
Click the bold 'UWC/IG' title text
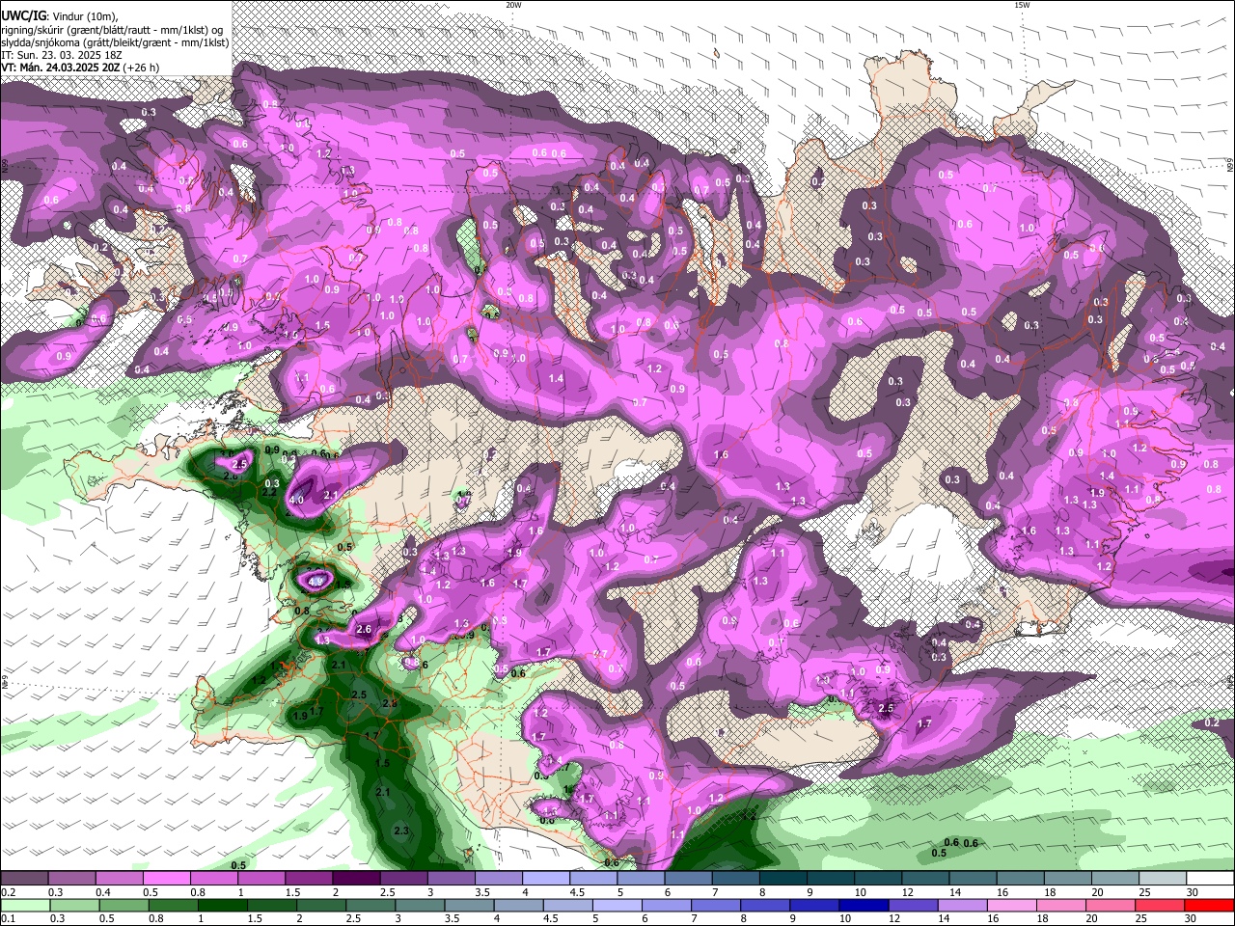[23, 15]
